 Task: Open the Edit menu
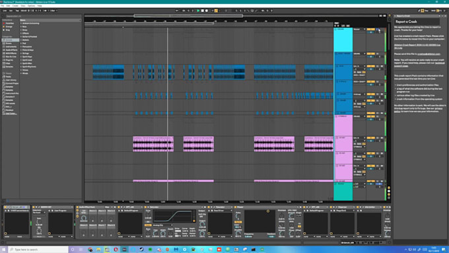pyautogui.click(x=8, y=6)
